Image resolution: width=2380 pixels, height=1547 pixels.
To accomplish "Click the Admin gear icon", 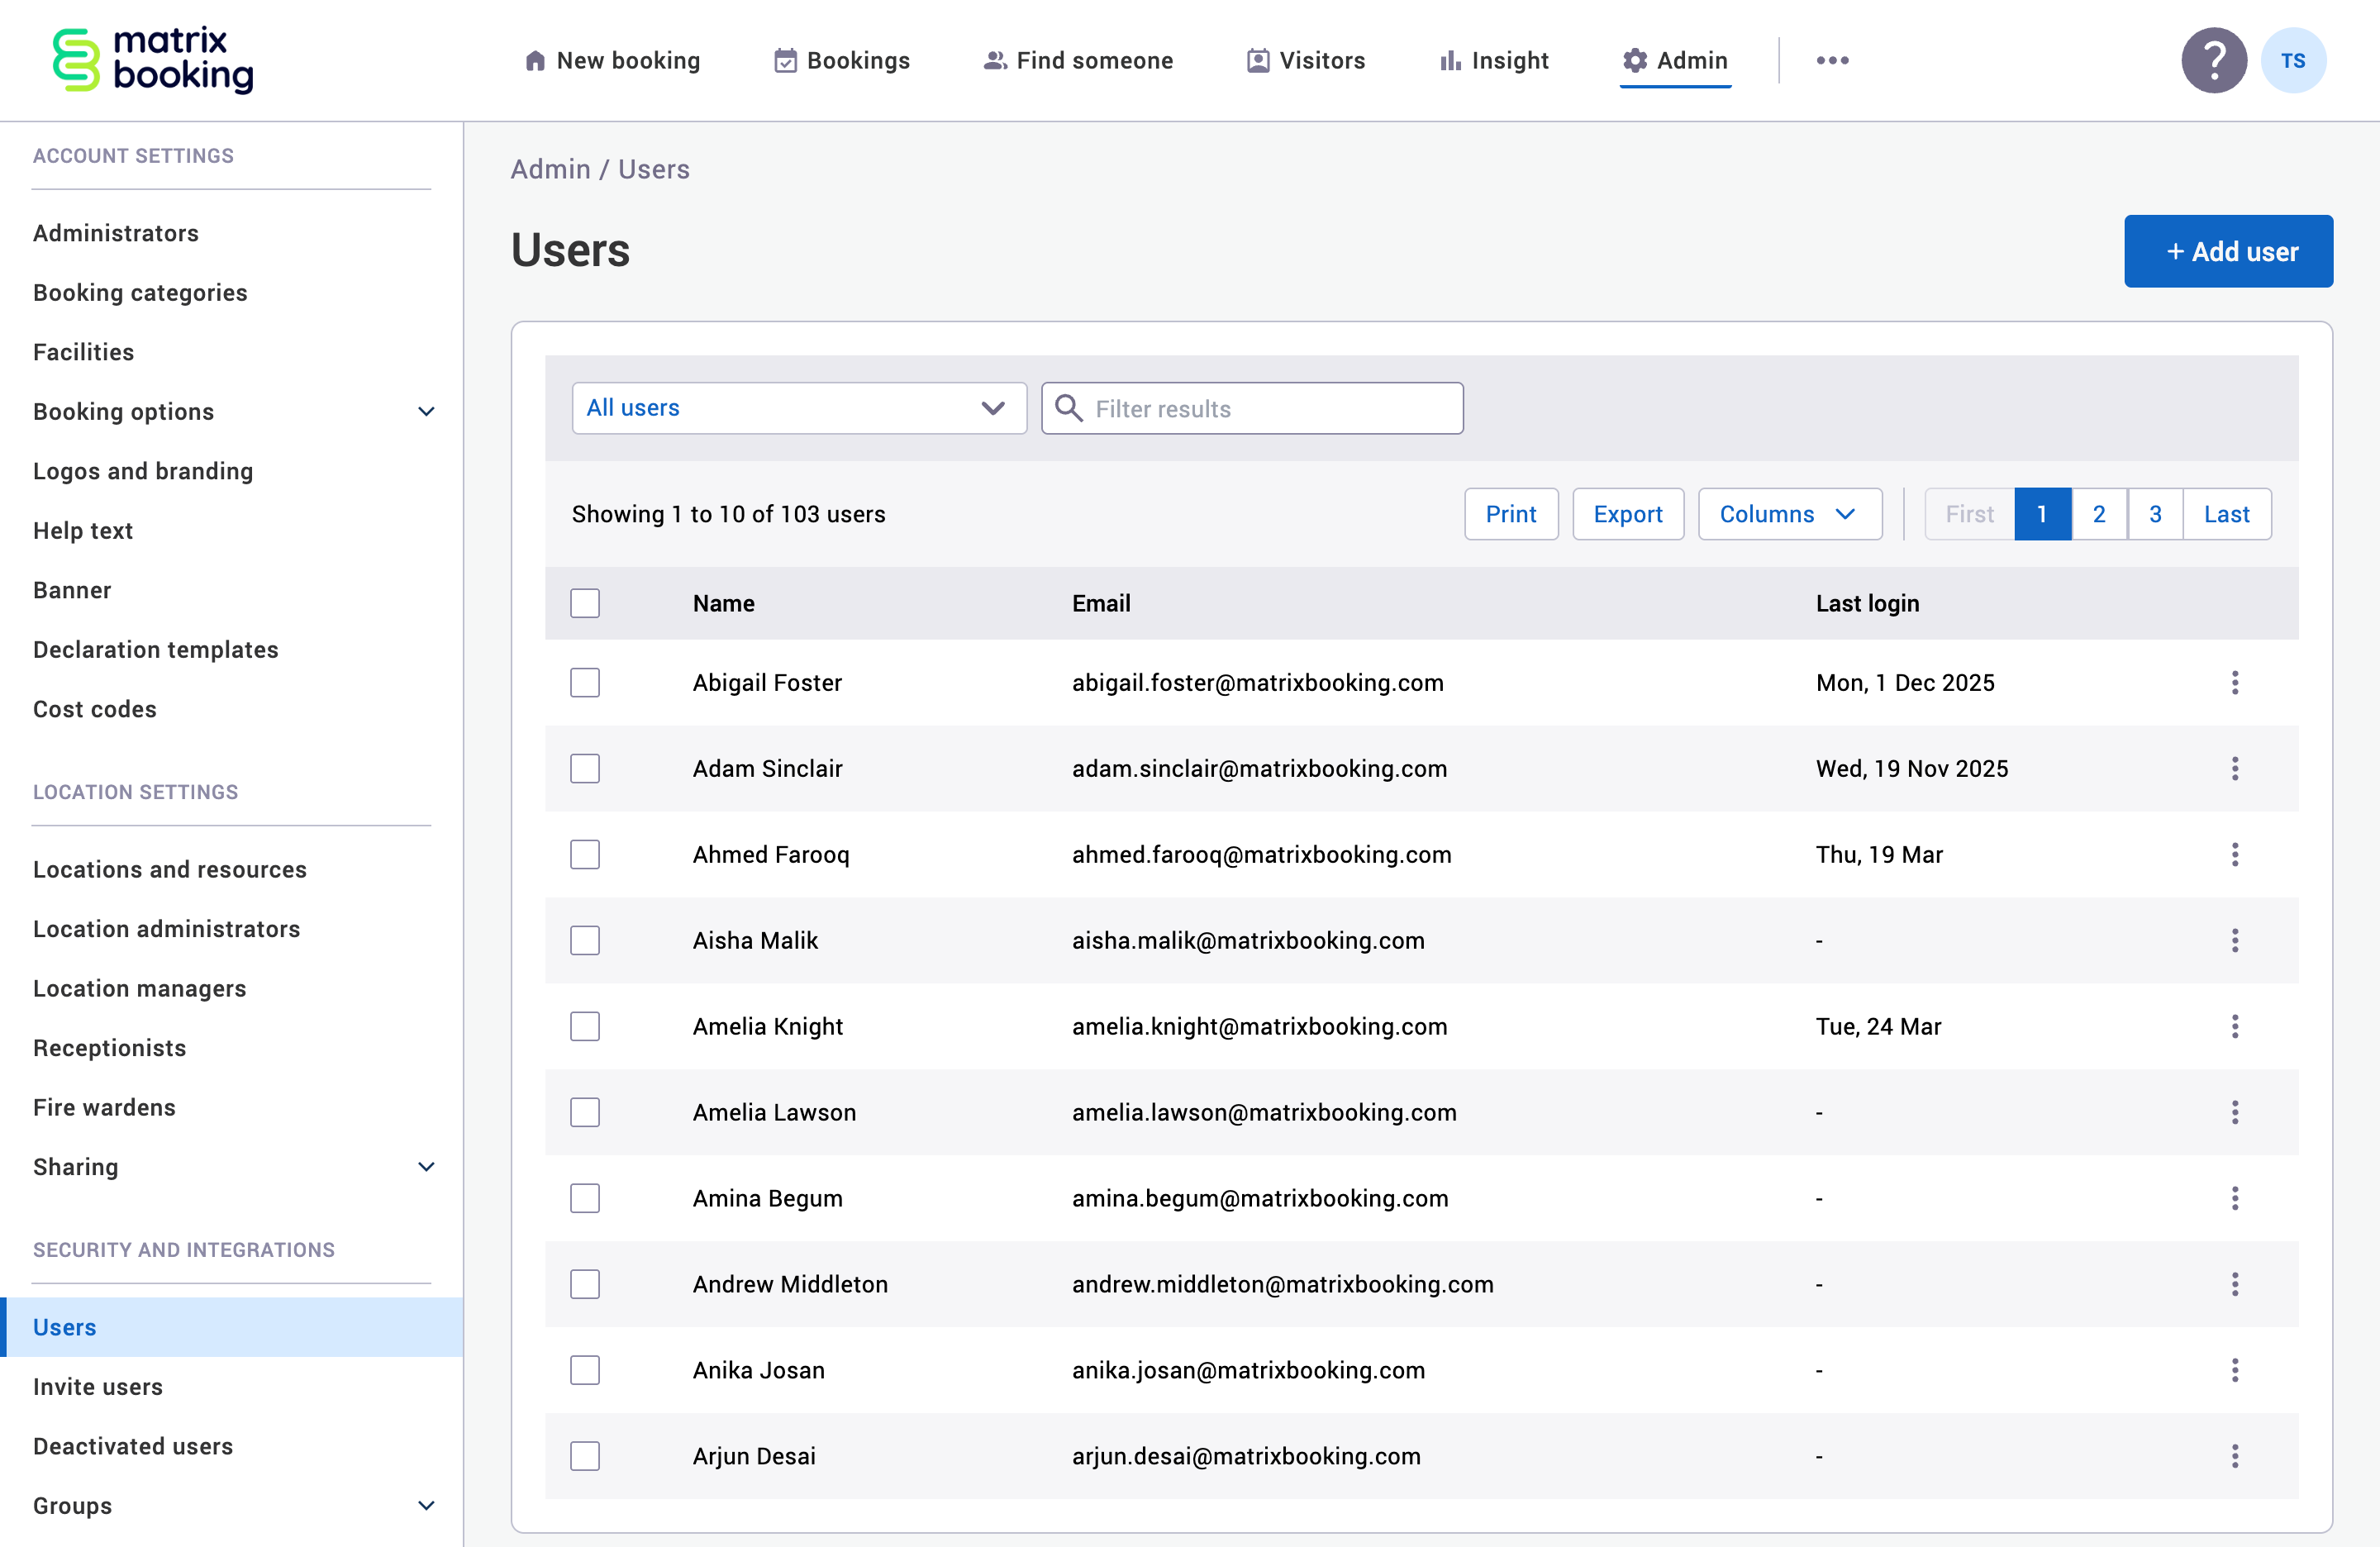I will click(1634, 60).
